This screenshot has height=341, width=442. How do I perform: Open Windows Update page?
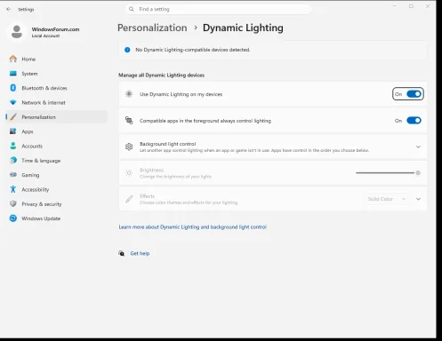(56, 218)
